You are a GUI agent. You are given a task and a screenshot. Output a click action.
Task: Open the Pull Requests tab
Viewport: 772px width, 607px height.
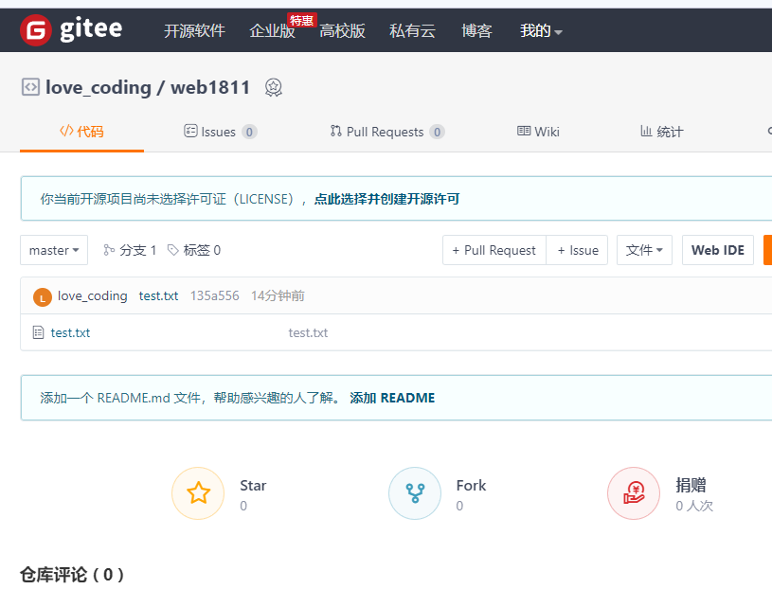[387, 132]
